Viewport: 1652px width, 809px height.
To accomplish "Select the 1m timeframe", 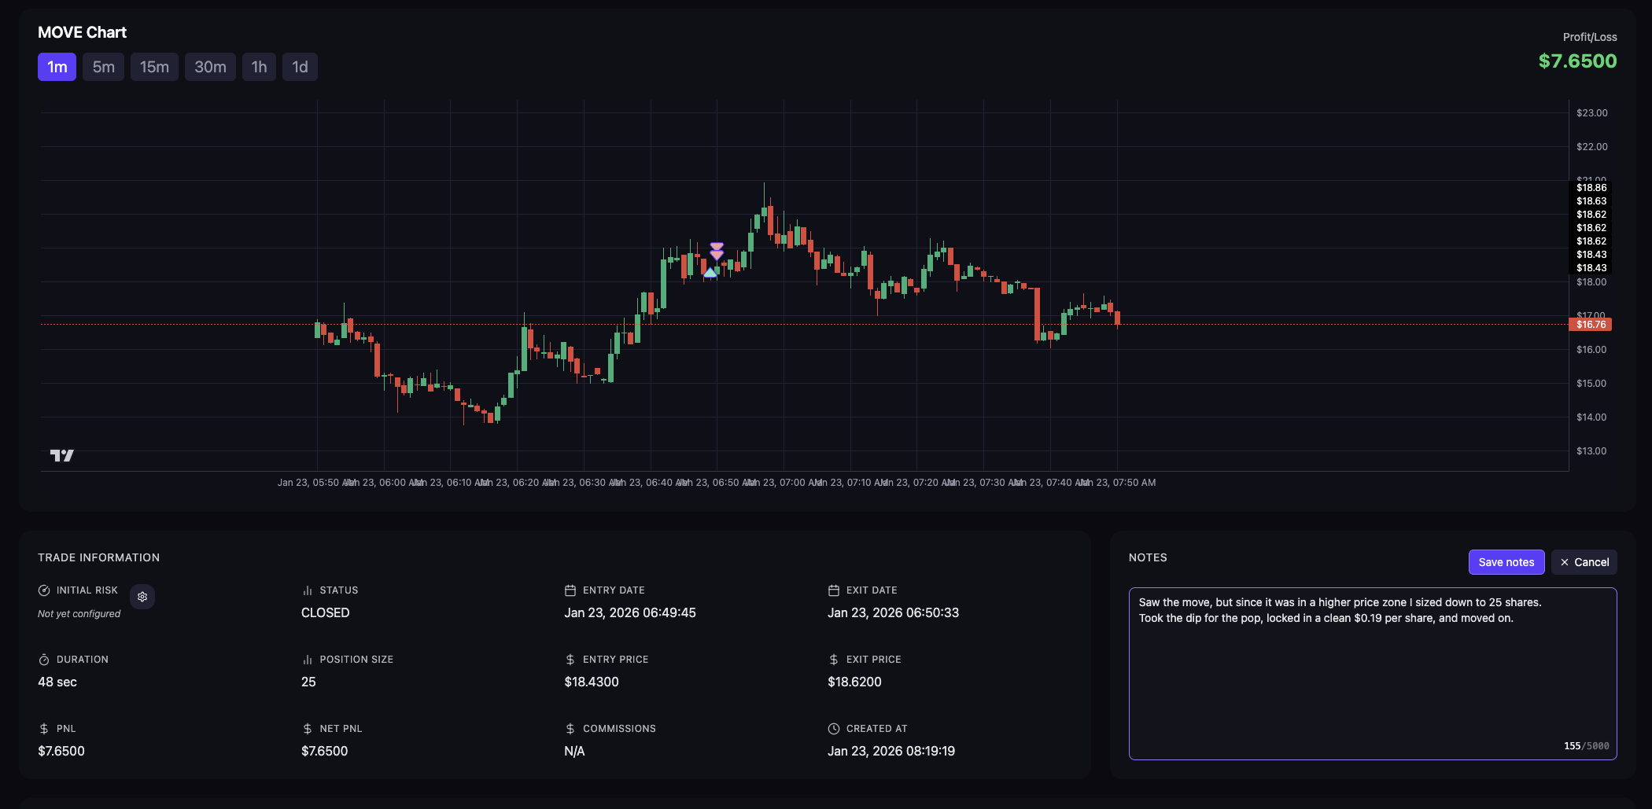I will [x=57, y=67].
